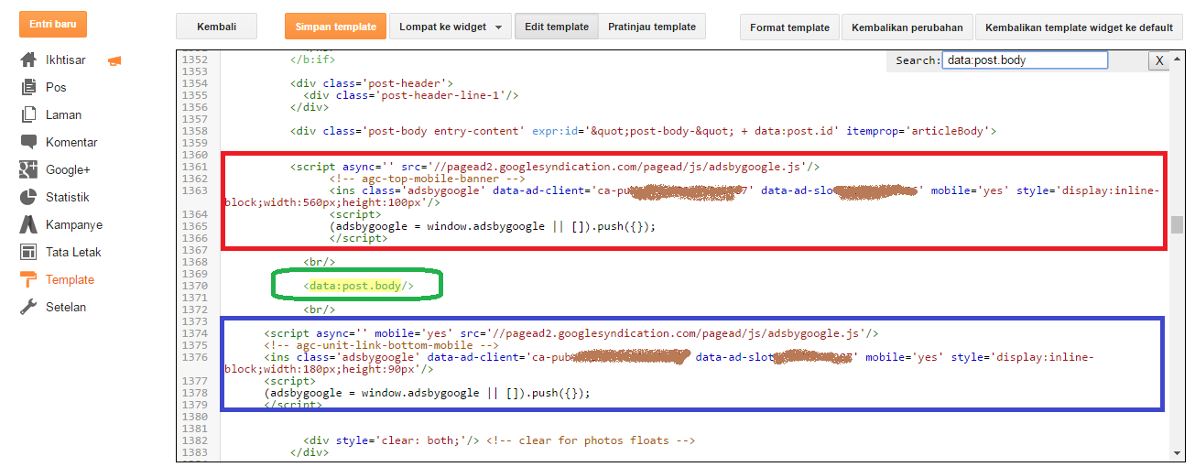Viewport: 1195px width, 467px height.
Task: Click the orange megaphone icon beside Ikhtisar
Action: (x=114, y=61)
